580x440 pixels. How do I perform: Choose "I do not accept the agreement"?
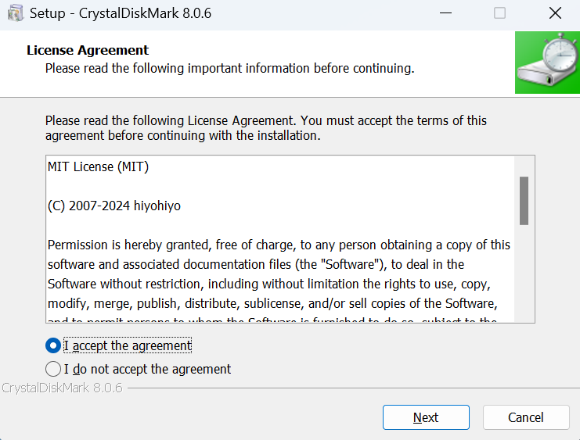(x=53, y=369)
